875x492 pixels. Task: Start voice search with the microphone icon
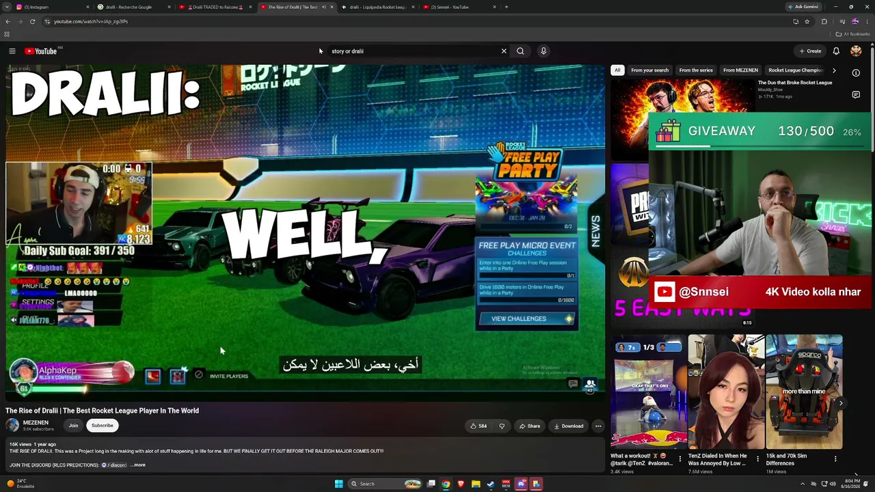543,51
